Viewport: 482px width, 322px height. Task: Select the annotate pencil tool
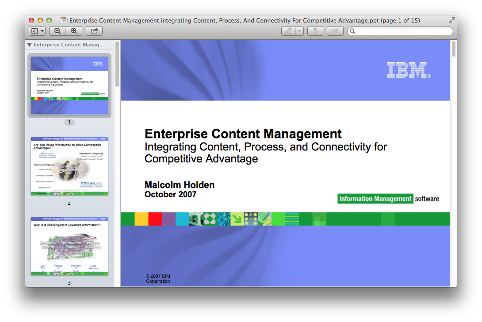tap(288, 31)
